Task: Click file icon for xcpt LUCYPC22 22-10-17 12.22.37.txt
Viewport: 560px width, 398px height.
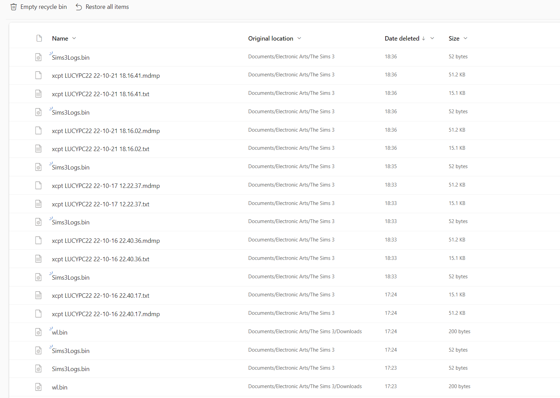Action: click(x=39, y=204)
